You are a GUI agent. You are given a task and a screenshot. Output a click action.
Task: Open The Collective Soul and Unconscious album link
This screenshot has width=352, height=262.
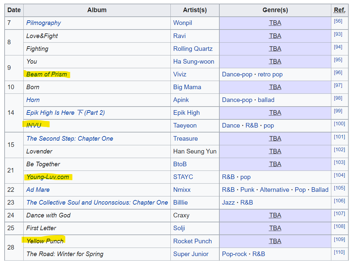pos(97,202)
